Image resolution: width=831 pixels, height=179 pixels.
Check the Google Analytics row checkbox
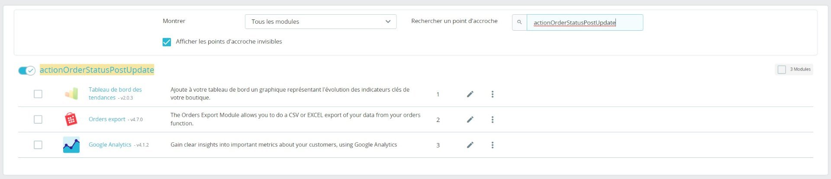38,145
